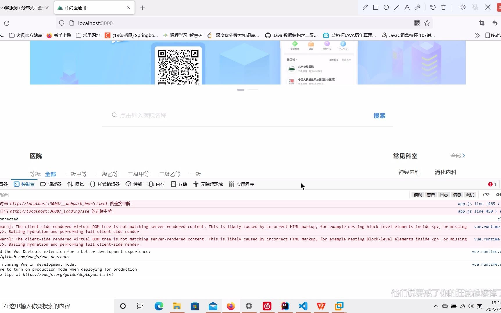Image resolution: width=501 pixels, height=313 pixels.
Task: Toggle the 错误 console filter
Action: pos(418,195)
